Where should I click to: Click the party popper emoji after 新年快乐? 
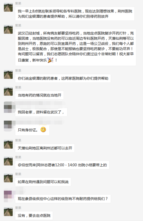[50, 60]
